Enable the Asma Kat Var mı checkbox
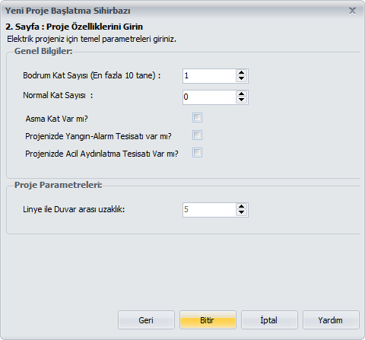 197,118
